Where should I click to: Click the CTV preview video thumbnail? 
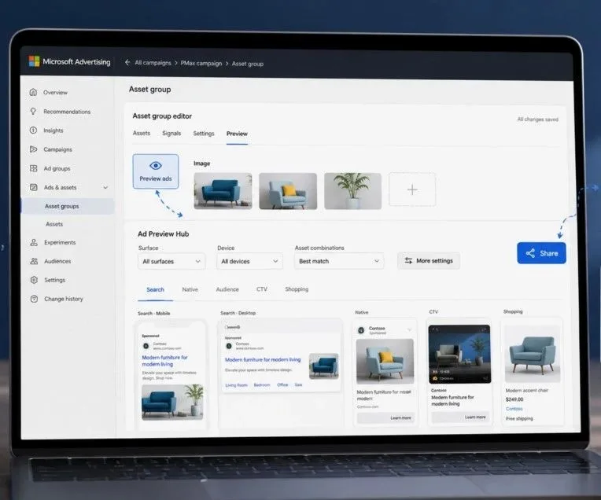point(459,355)
